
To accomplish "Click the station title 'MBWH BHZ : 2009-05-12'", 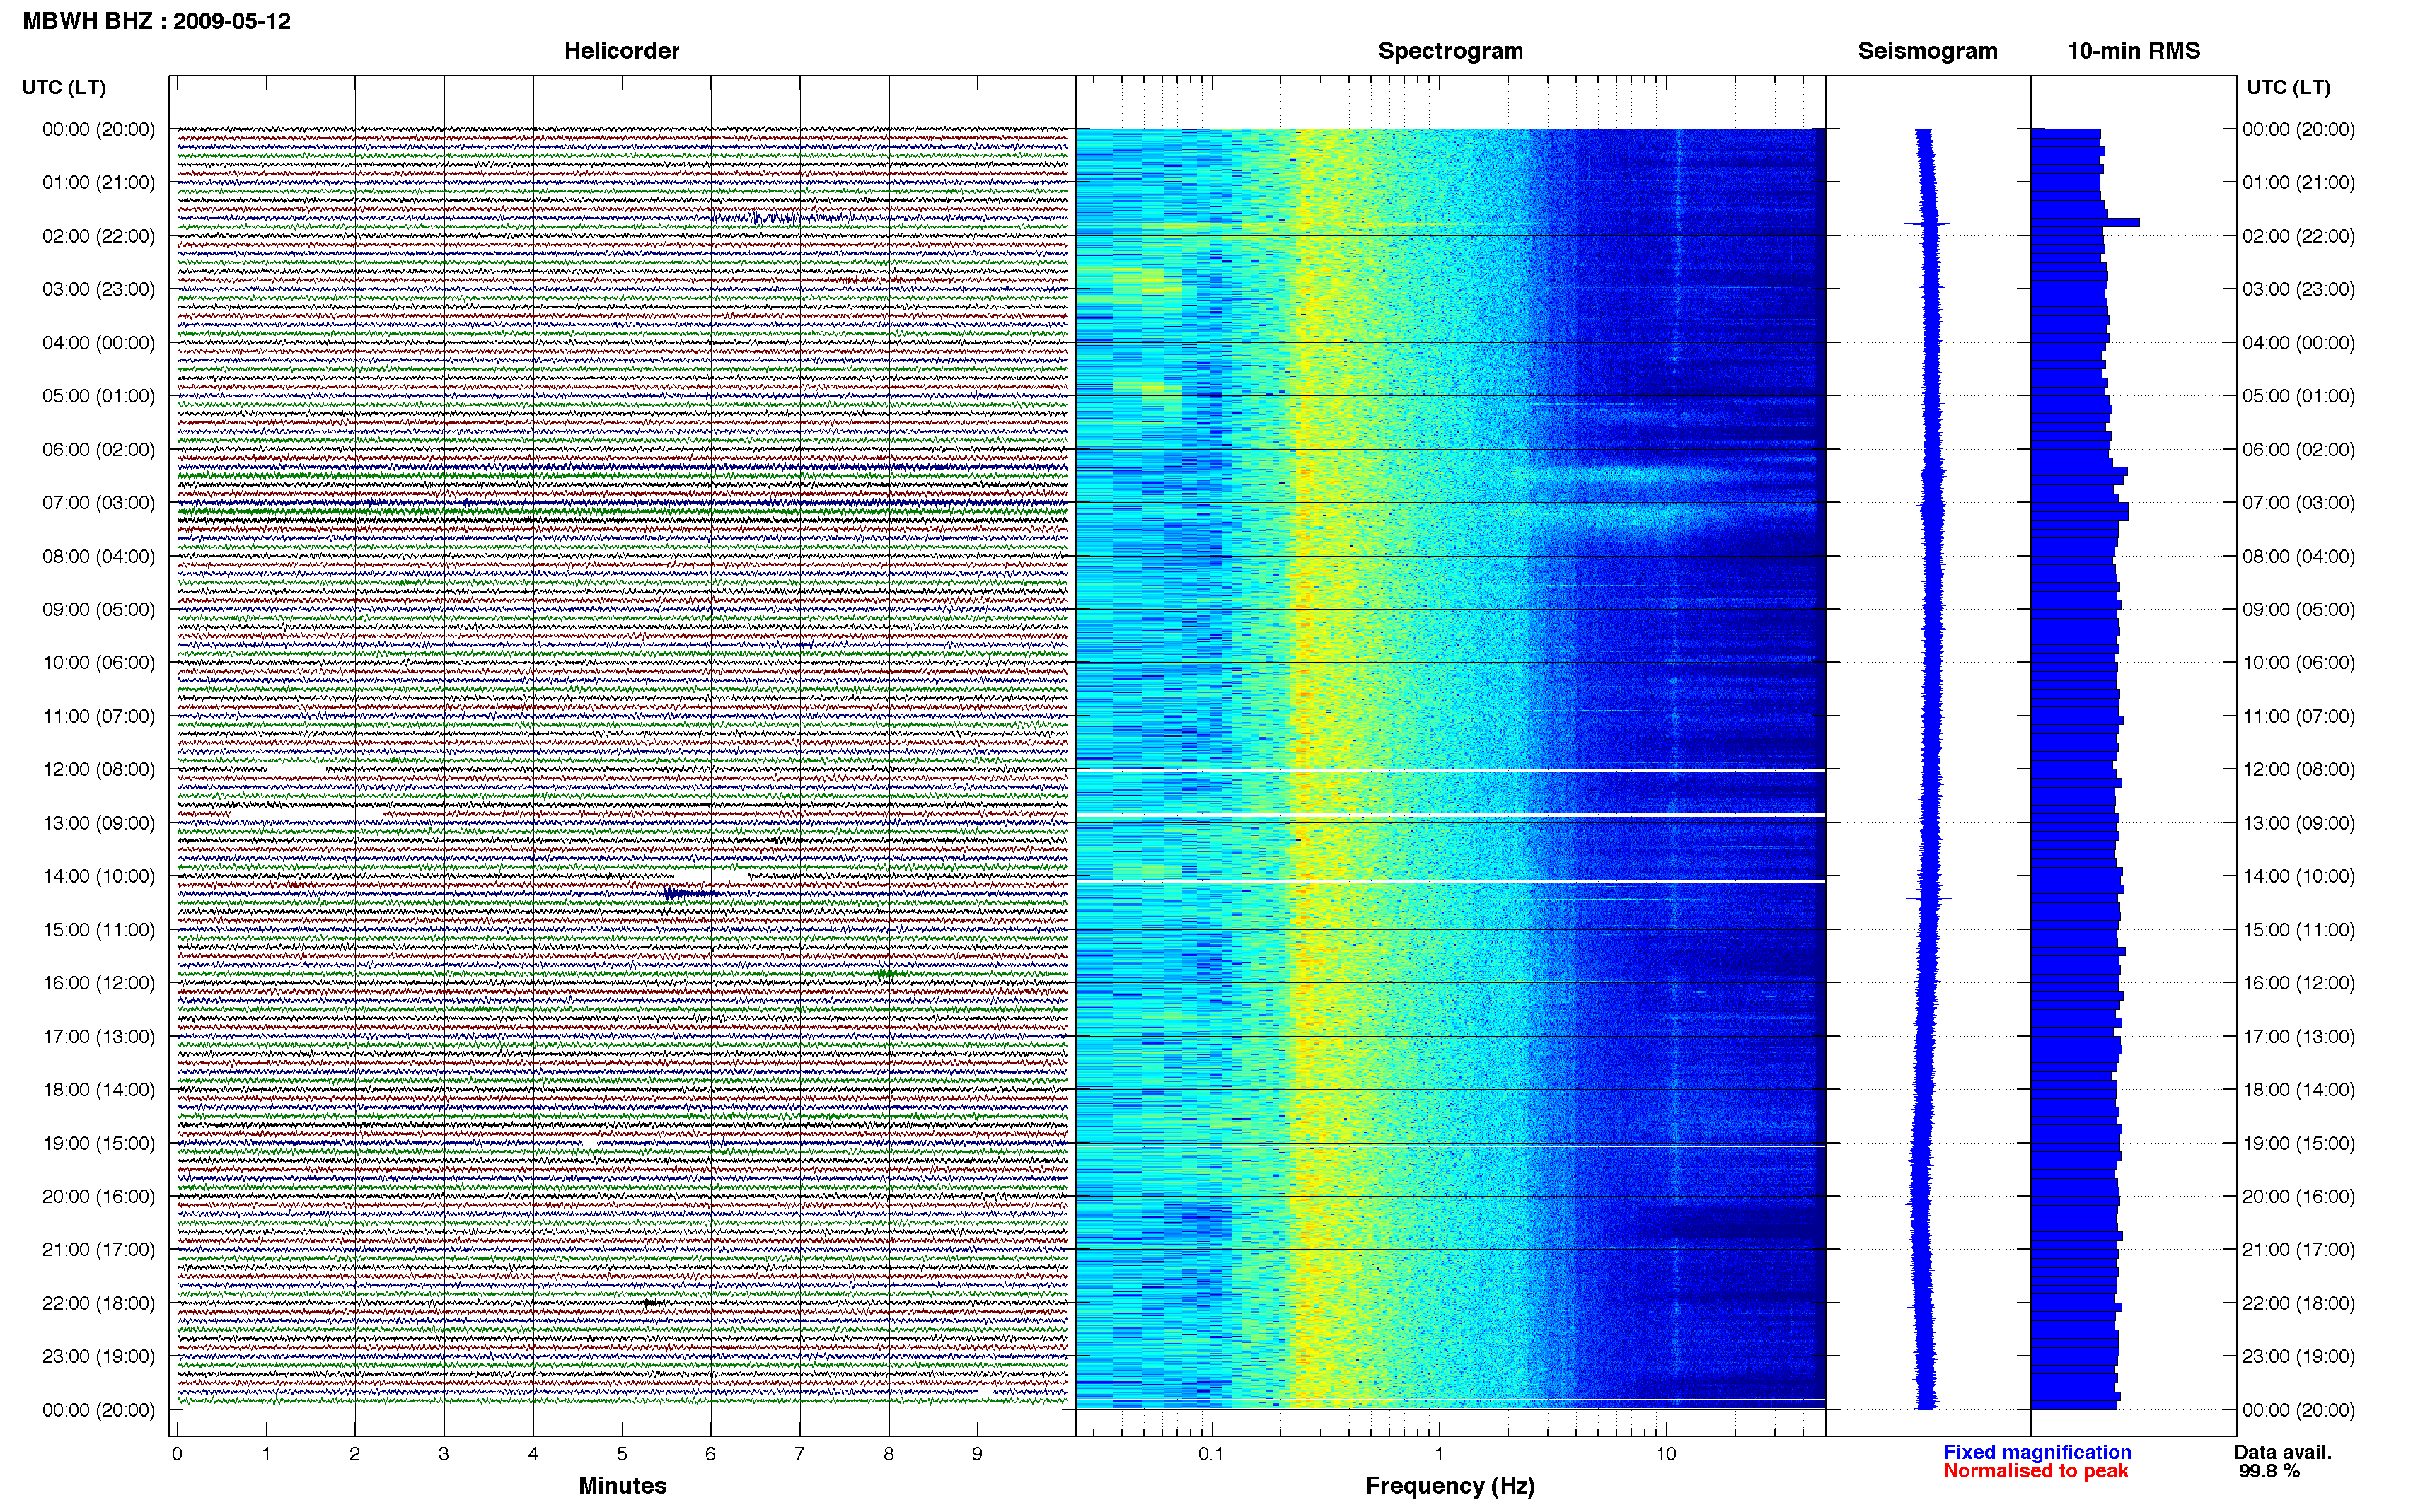I will point(156,21).
